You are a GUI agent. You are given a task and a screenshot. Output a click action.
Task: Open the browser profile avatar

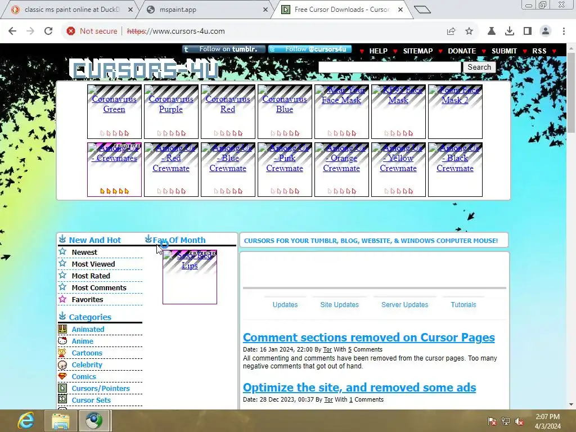[546, 31]
